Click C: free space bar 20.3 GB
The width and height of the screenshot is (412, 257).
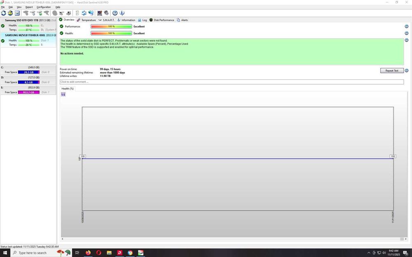(29, 72)
